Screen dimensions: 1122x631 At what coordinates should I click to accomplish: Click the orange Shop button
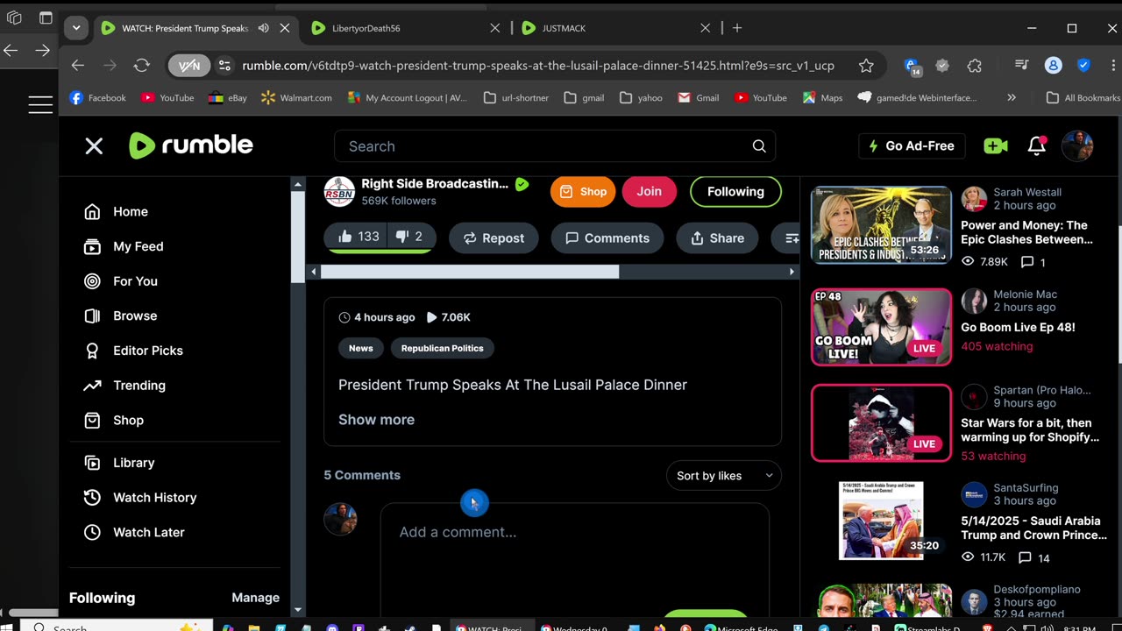(x=583, y=192)
